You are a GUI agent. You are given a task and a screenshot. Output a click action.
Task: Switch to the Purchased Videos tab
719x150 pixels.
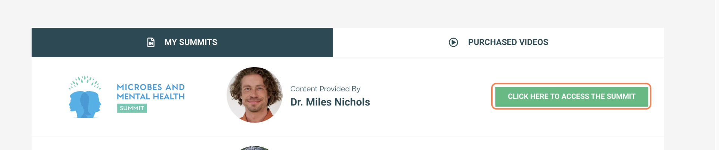click(498, 42)
